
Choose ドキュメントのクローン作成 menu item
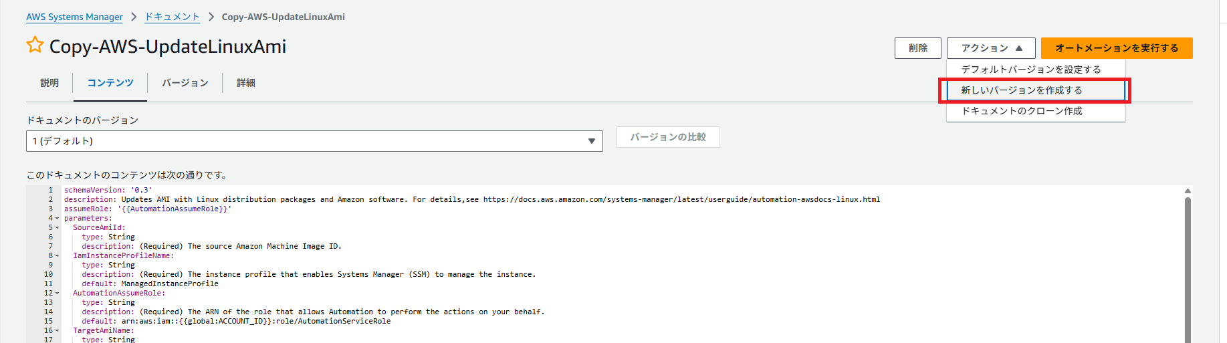click(1036, 111)
